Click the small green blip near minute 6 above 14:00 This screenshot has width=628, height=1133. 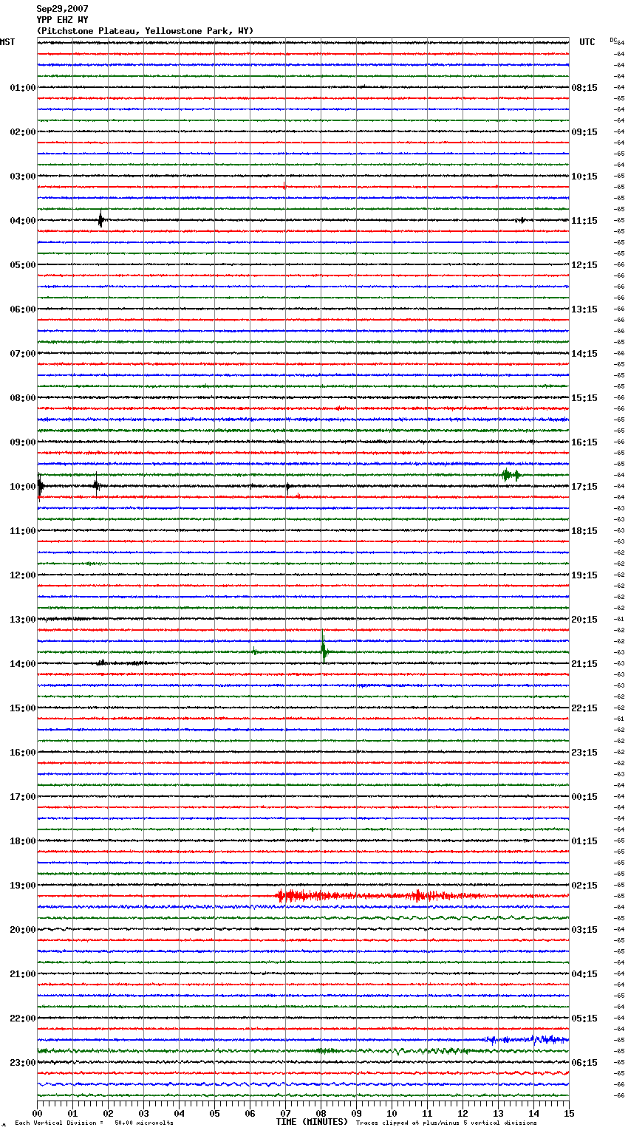[x=253, y=651]
